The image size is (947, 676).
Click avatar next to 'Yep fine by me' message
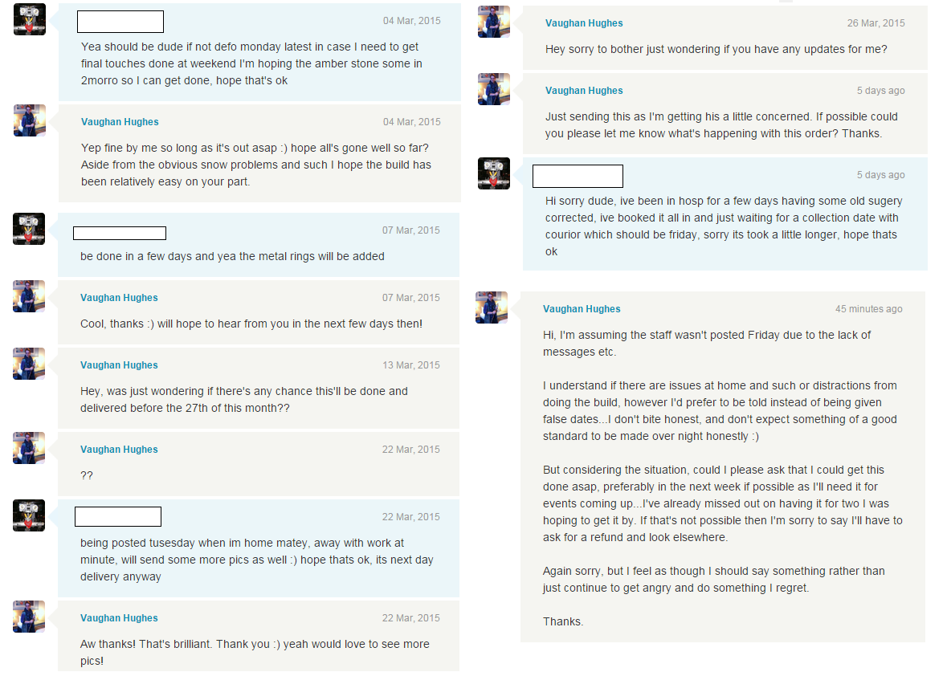tap(30, 120)
